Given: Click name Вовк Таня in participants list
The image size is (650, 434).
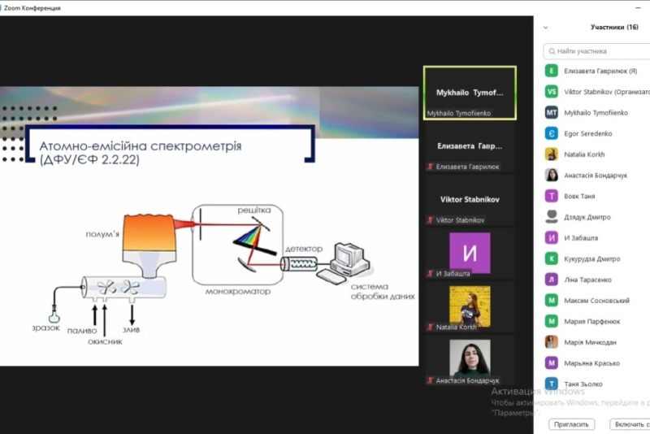Looking at the screenshot, I should coord(579,196).
